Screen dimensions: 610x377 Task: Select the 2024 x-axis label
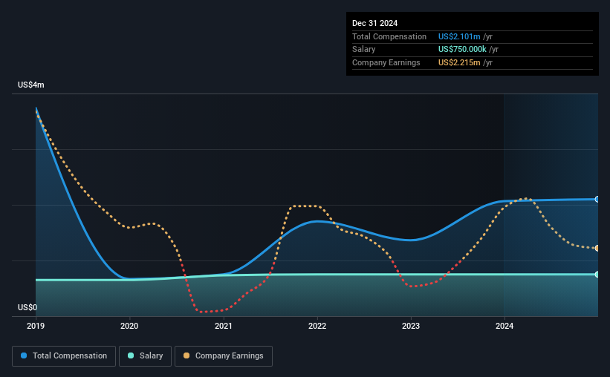point(504,326)
